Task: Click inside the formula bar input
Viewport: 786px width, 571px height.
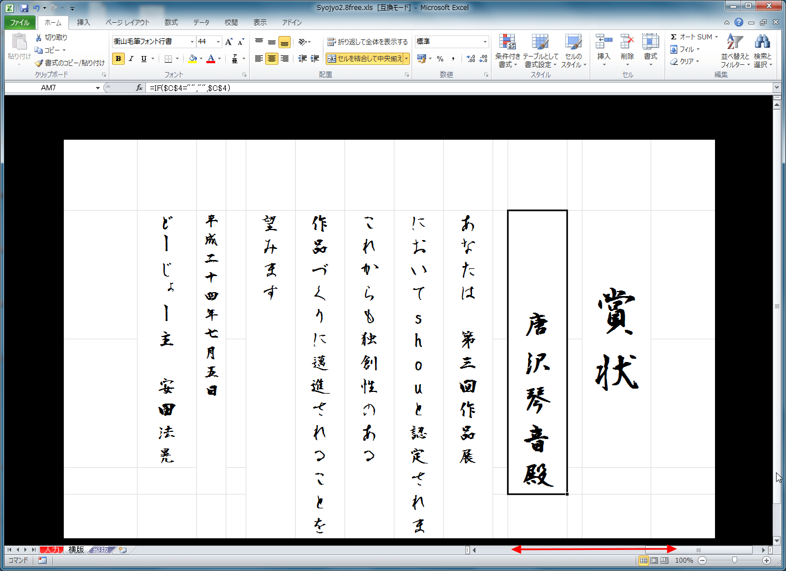Action: coord(444,88)
